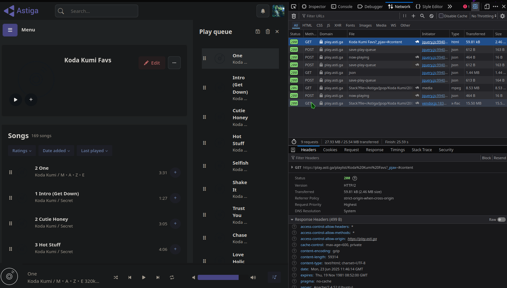Add song '2 One' to the queue

point(175,172)
